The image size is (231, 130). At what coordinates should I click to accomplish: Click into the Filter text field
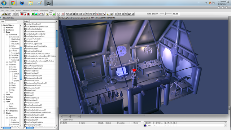click(11, 22)
